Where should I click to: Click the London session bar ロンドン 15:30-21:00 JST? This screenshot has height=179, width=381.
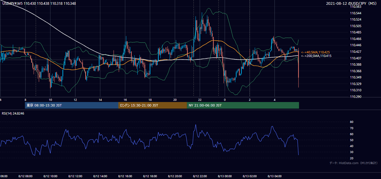(153, 105)
